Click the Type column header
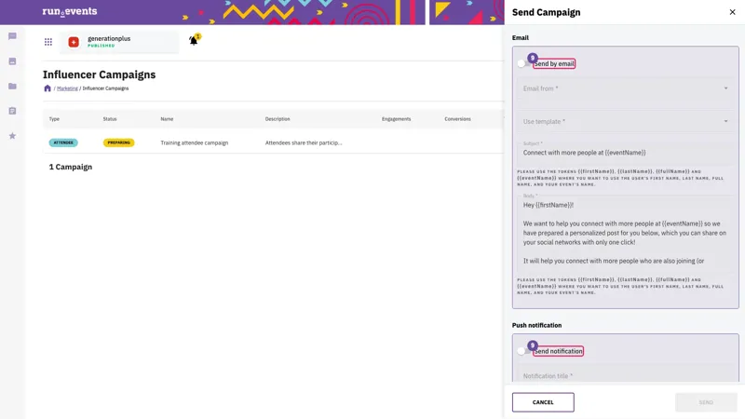Image resolution: width=745 pixels, height=419 pixels. (54, 119)
